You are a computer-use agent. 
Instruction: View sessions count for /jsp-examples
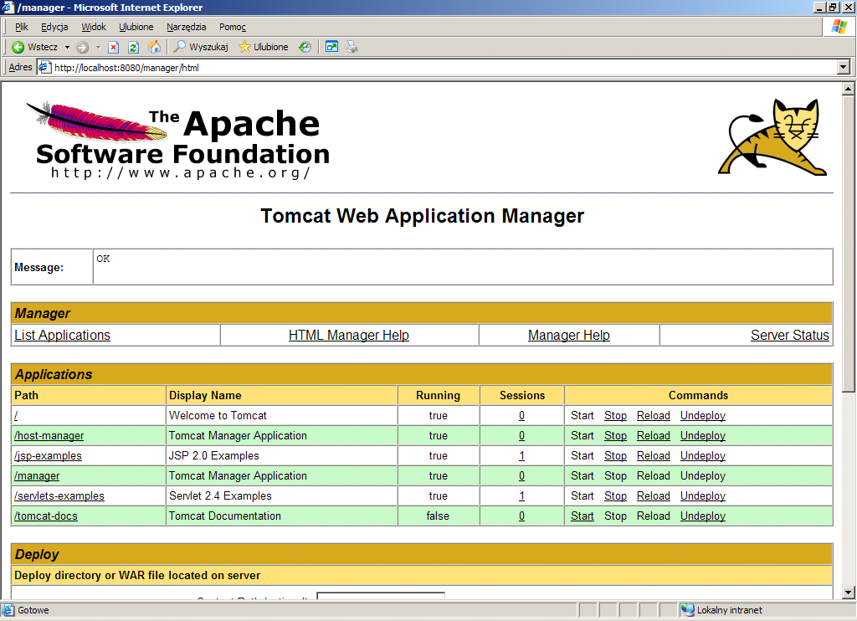[522, 456]
